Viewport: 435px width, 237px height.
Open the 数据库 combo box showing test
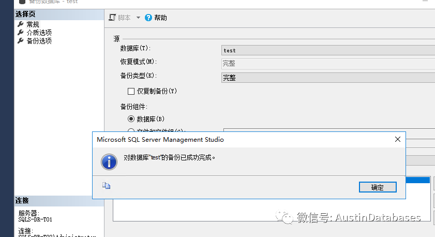point(328,50)
